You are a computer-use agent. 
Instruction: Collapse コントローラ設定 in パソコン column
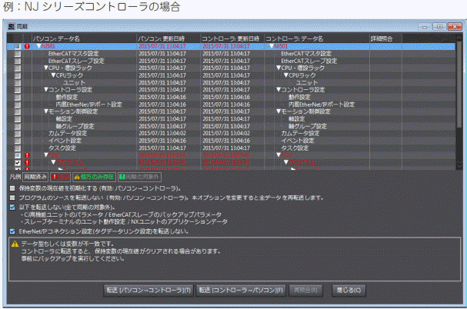tap(46, 90)
